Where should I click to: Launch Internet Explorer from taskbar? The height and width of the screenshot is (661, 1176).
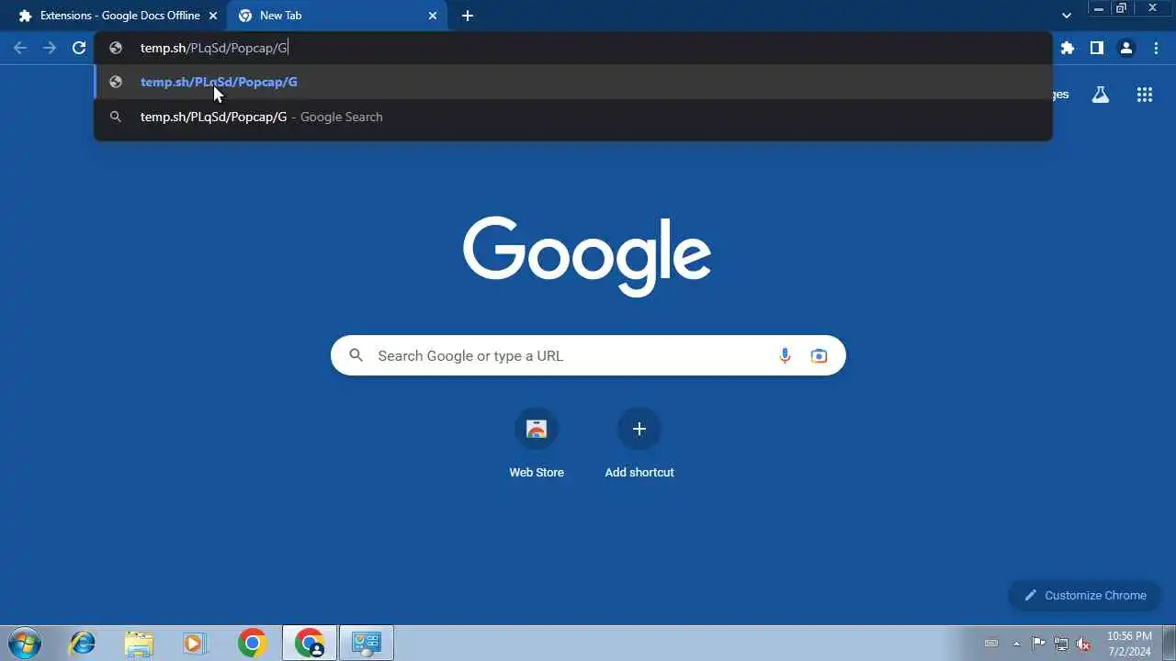(x=83, y=644)
